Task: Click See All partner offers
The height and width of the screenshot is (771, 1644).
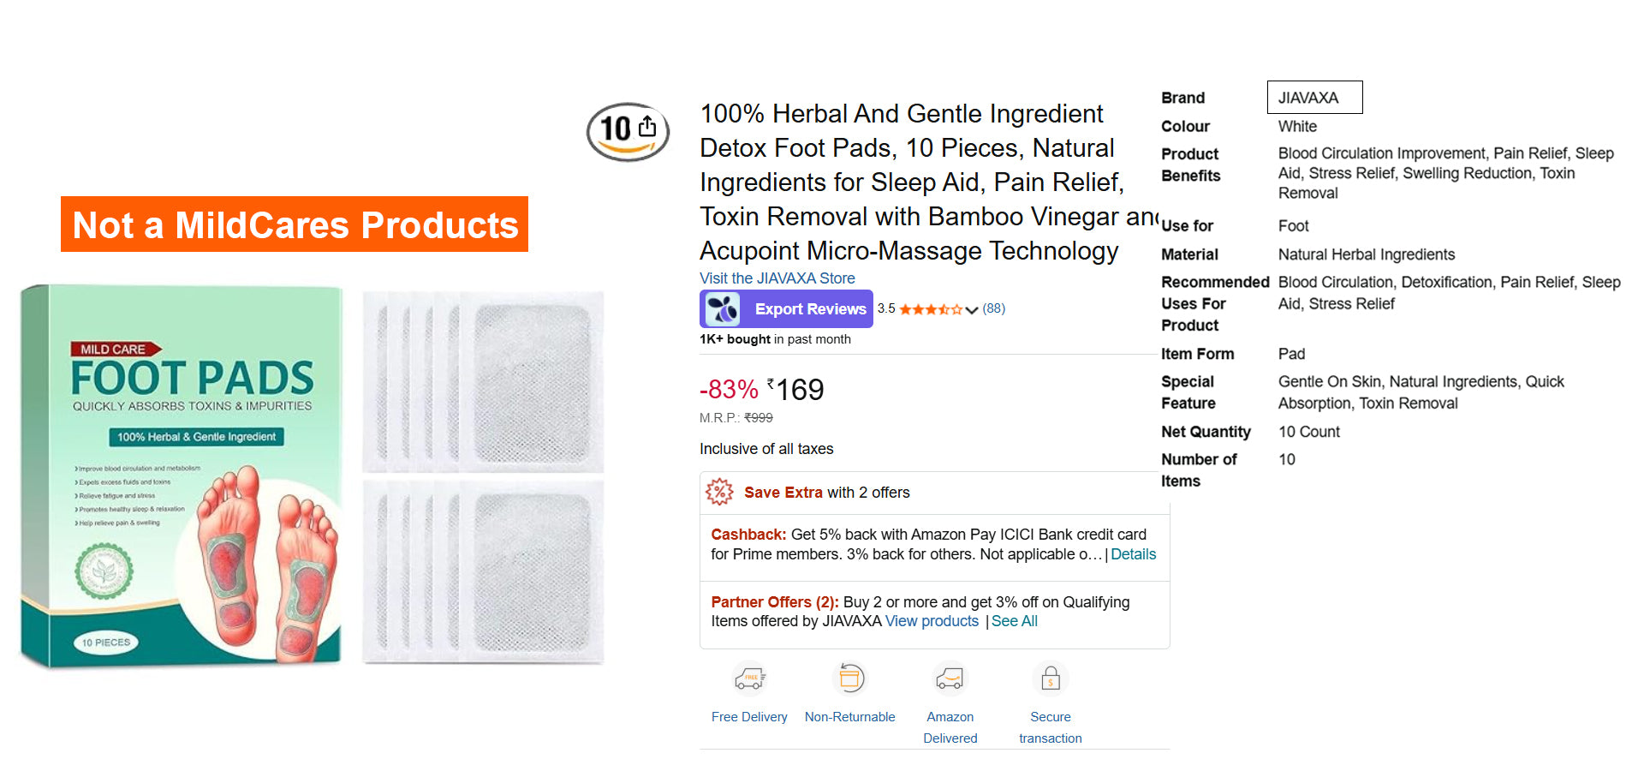Action: tap(1015, 621)
